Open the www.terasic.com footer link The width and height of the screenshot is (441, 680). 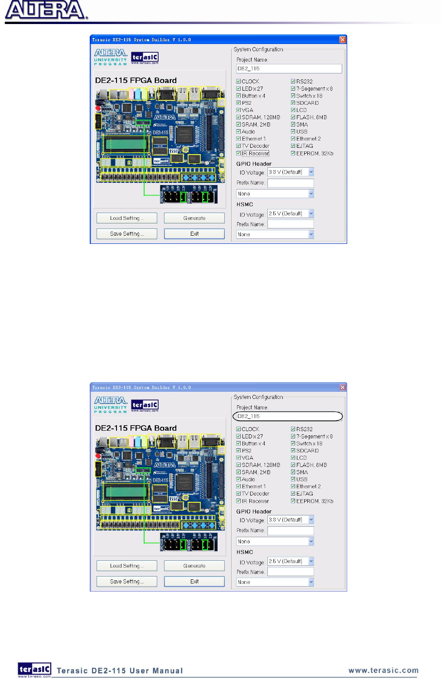[x=383, y=670]
